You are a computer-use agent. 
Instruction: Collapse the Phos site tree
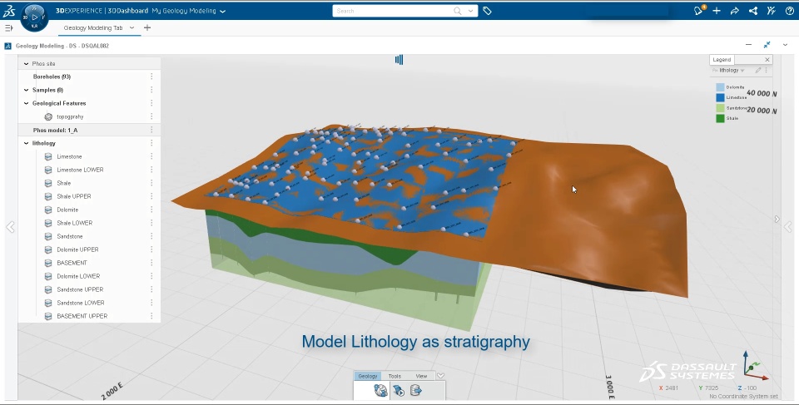tap(26, 64)
